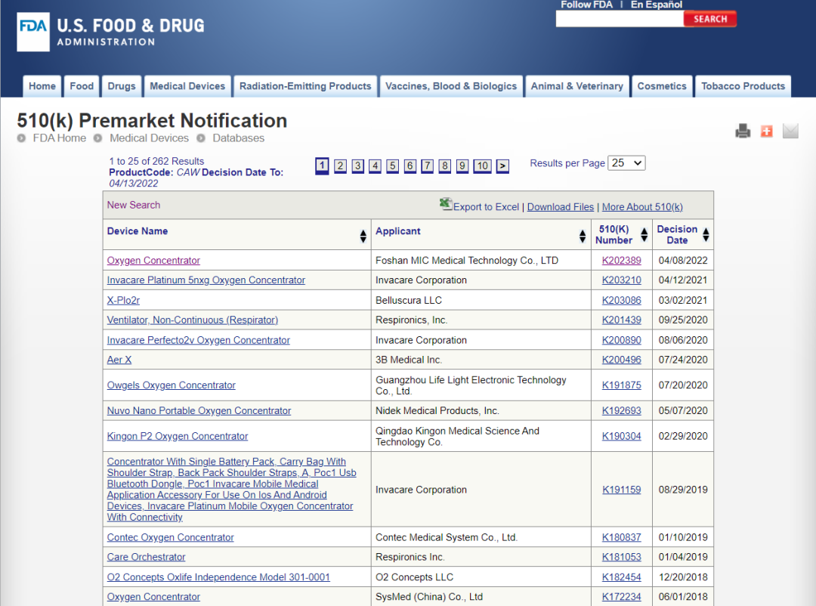
Task: Click the Medical Devices breadcrumb
Action: click(149, 138)
